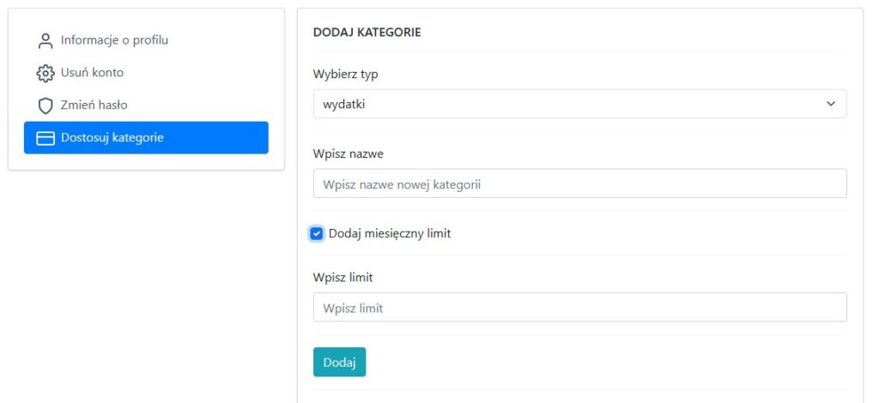Viewport: 879px width, 403px height.
Task: Uncheck the Dodaj miesięczny limit checkbox
Action: pos(317,233)
